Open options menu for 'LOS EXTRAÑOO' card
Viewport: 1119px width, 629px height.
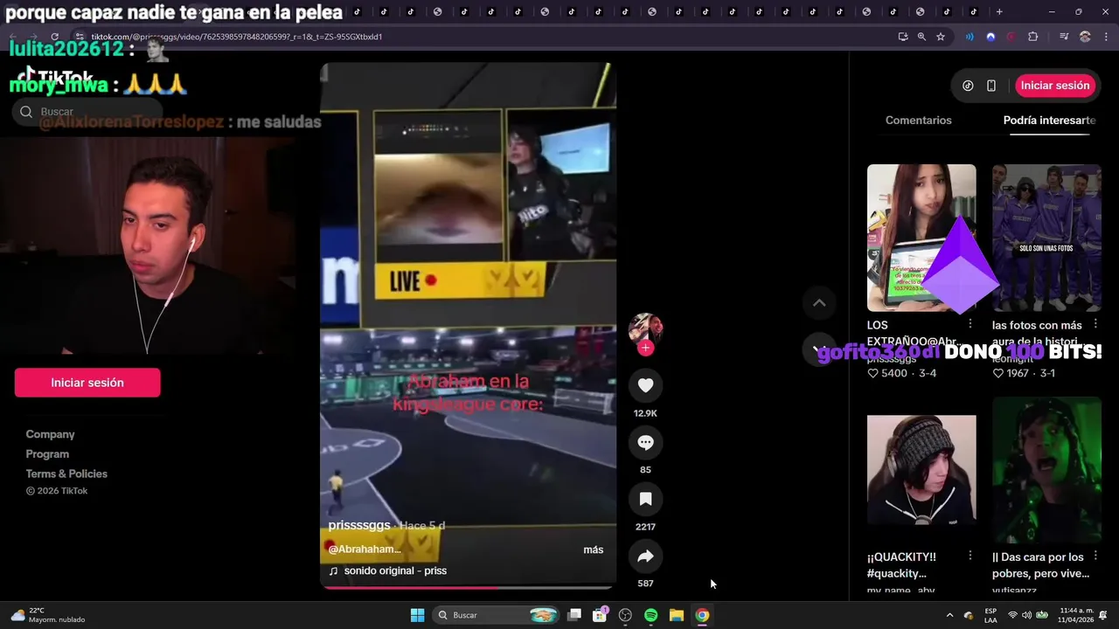970,324
